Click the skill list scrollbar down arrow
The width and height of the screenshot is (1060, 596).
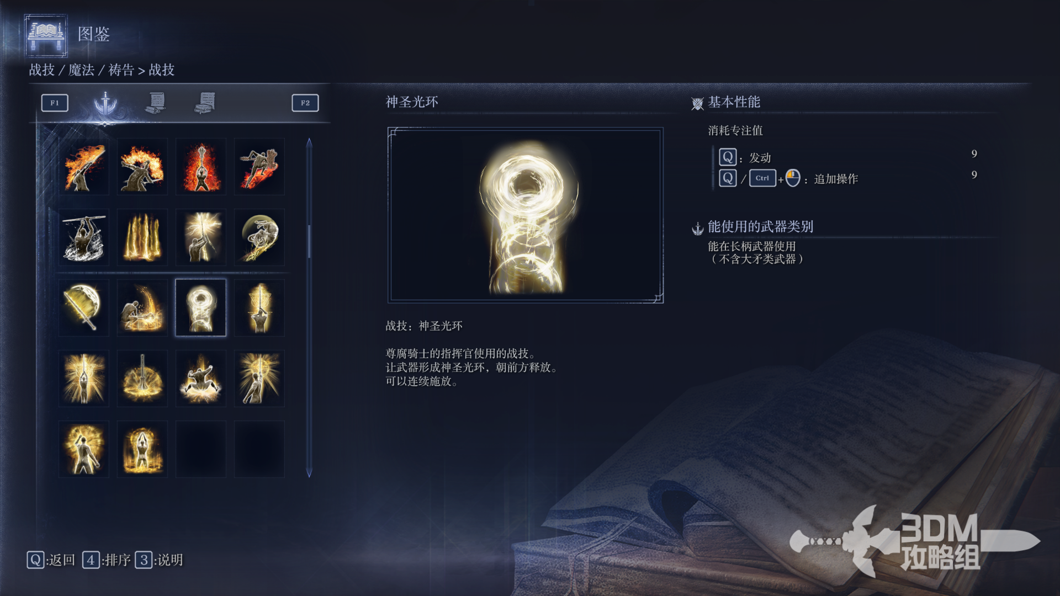(x=309, y=473)
